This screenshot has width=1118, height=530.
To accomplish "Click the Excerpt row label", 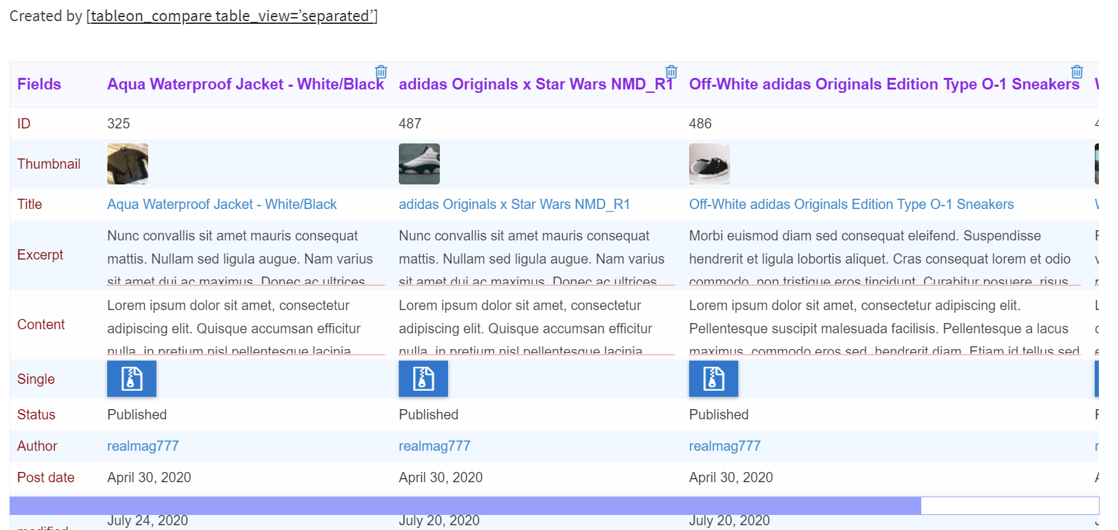I will point(40,255).
